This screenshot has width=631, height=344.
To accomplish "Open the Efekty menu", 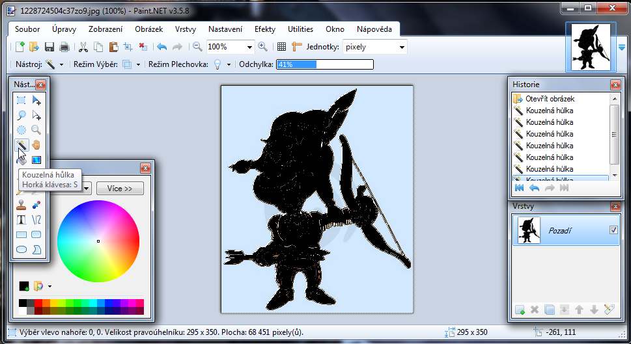I will [265, 29].
